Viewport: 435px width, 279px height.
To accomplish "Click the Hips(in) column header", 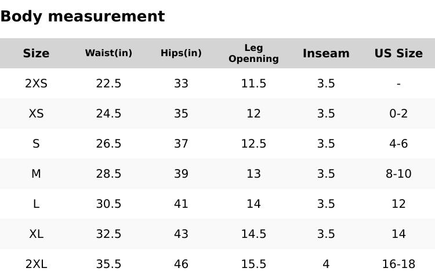I will point(181,53).
